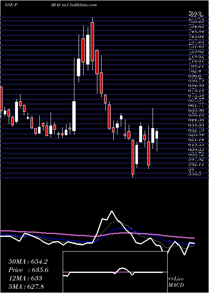The width and height of the screenshot is (209, 293).
Task: Click the 650.16 price axis label
Action: tap(196, 115)
